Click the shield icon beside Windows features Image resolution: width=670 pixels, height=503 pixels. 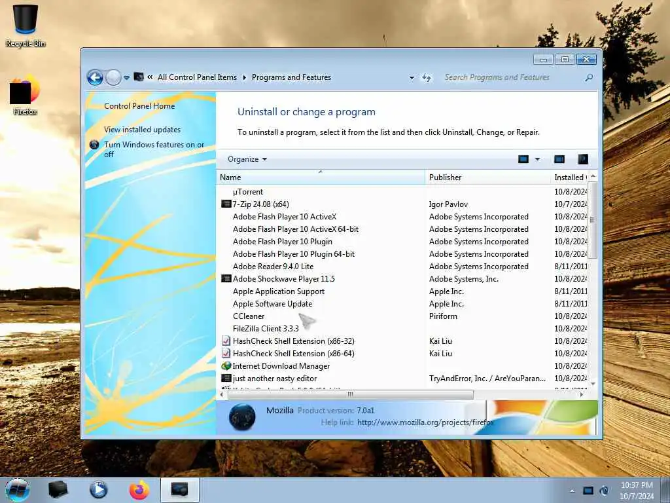tap(94, 145)
